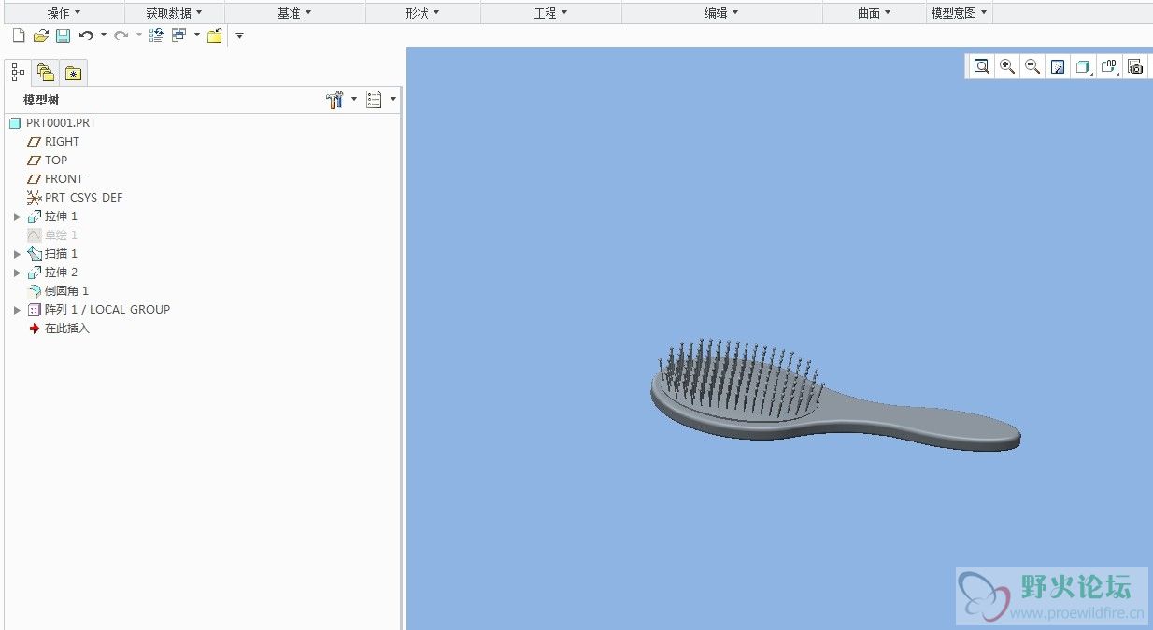Click the hairbrush model in viewport

834,397
